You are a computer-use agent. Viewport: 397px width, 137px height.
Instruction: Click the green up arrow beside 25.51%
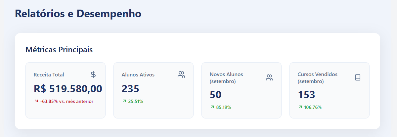click(x=124, y=101)
